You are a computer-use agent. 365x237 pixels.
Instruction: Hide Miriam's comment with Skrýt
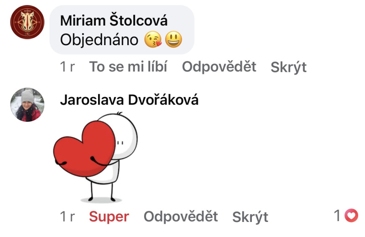288,67
